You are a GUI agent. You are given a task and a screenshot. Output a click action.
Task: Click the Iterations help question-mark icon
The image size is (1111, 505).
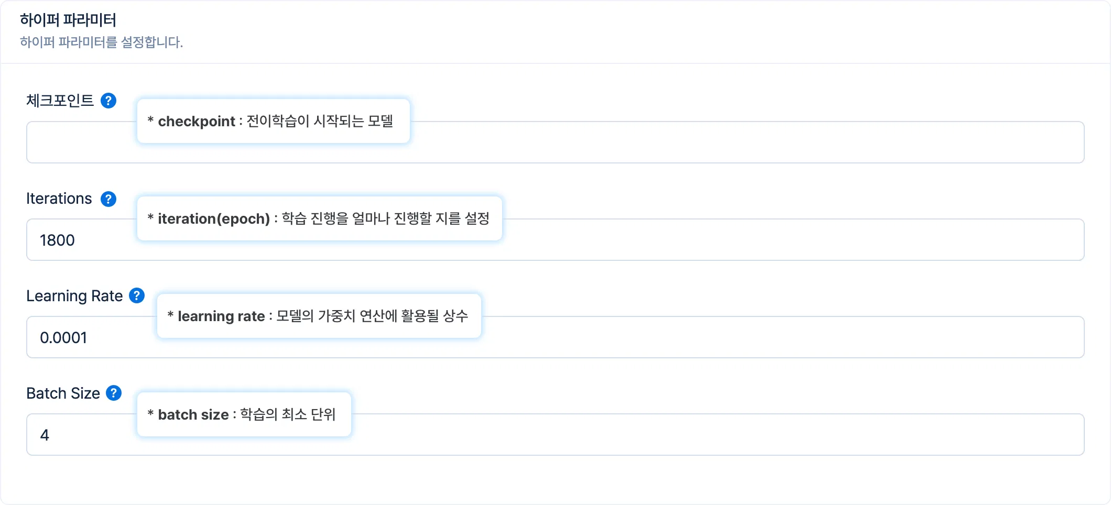click(108, 199)
